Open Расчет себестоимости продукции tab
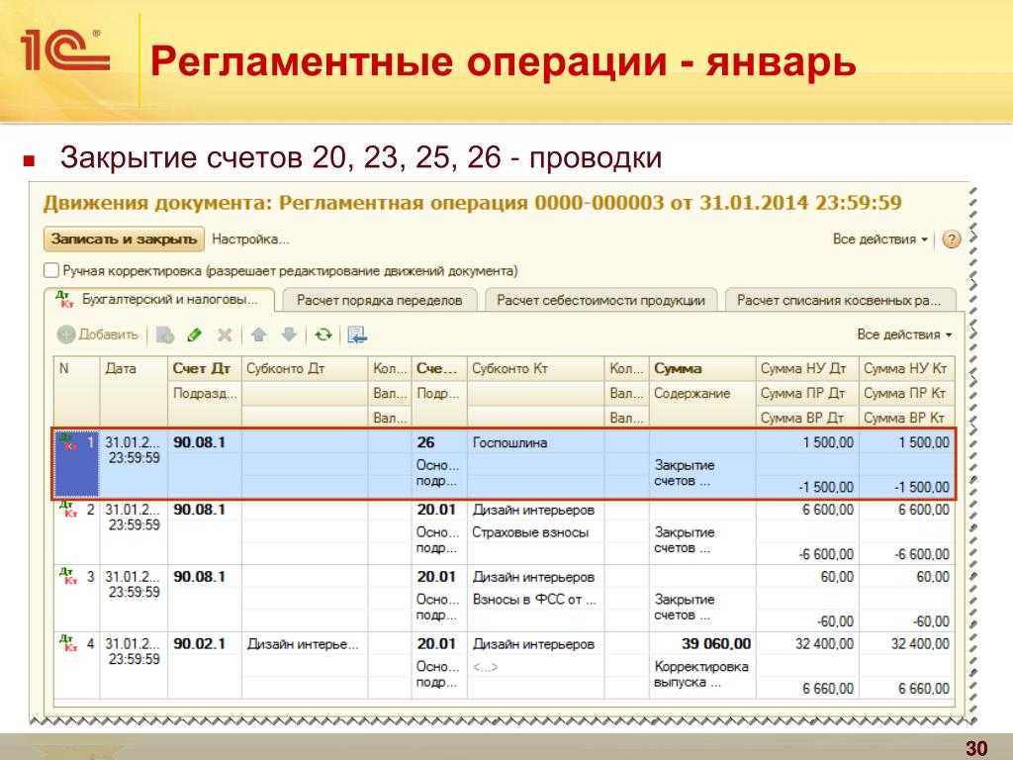1013x760 pixels. click(x=600, y=301)
